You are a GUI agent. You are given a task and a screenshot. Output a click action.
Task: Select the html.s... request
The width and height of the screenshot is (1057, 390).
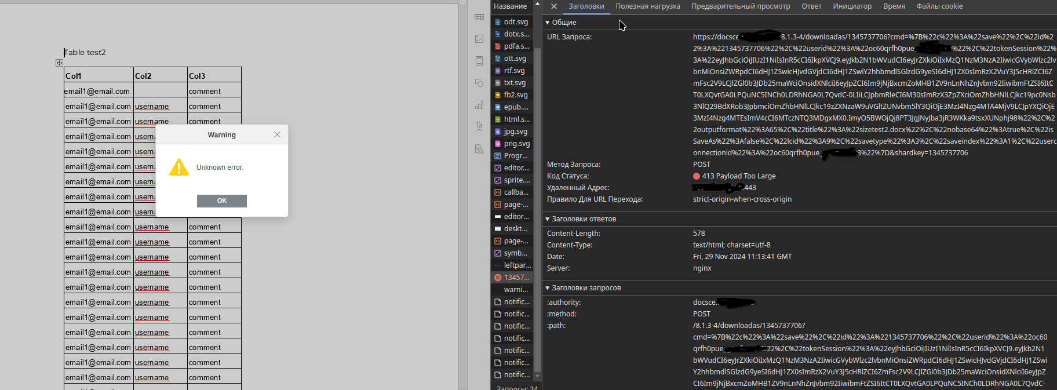tap(512, 119)
